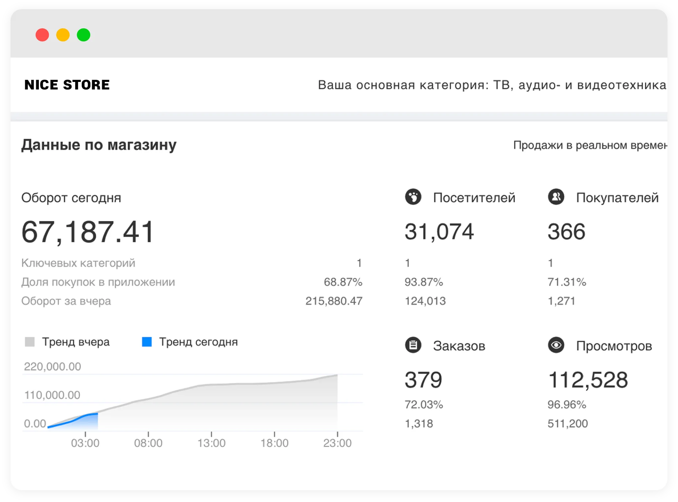Click the views count 112,528
The width and height of the screenshot is (678, 502).
[588, 380]
